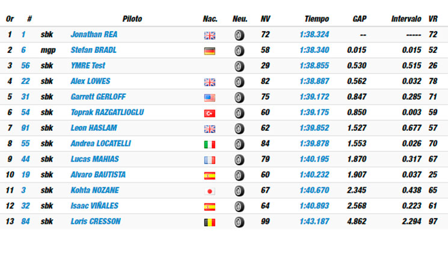Open the Leon HASLAM rider link
448x254 pixels.
94,128
